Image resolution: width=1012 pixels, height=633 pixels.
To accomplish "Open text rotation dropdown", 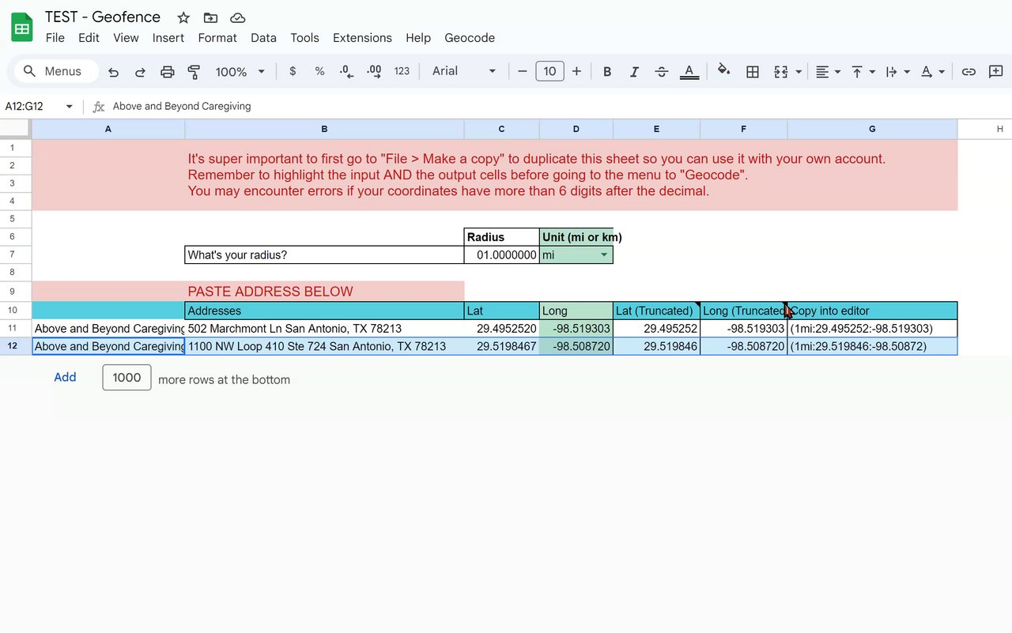I will click(x=933, y=71).
